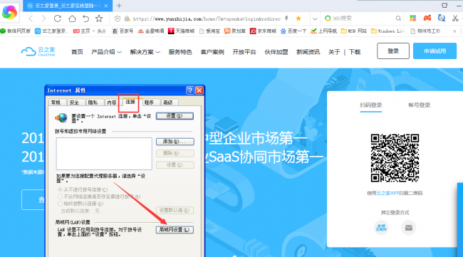The width and height of the screenshot is (463, 257).
Task: Click the scissors screenshot icon
Action: 455,19
